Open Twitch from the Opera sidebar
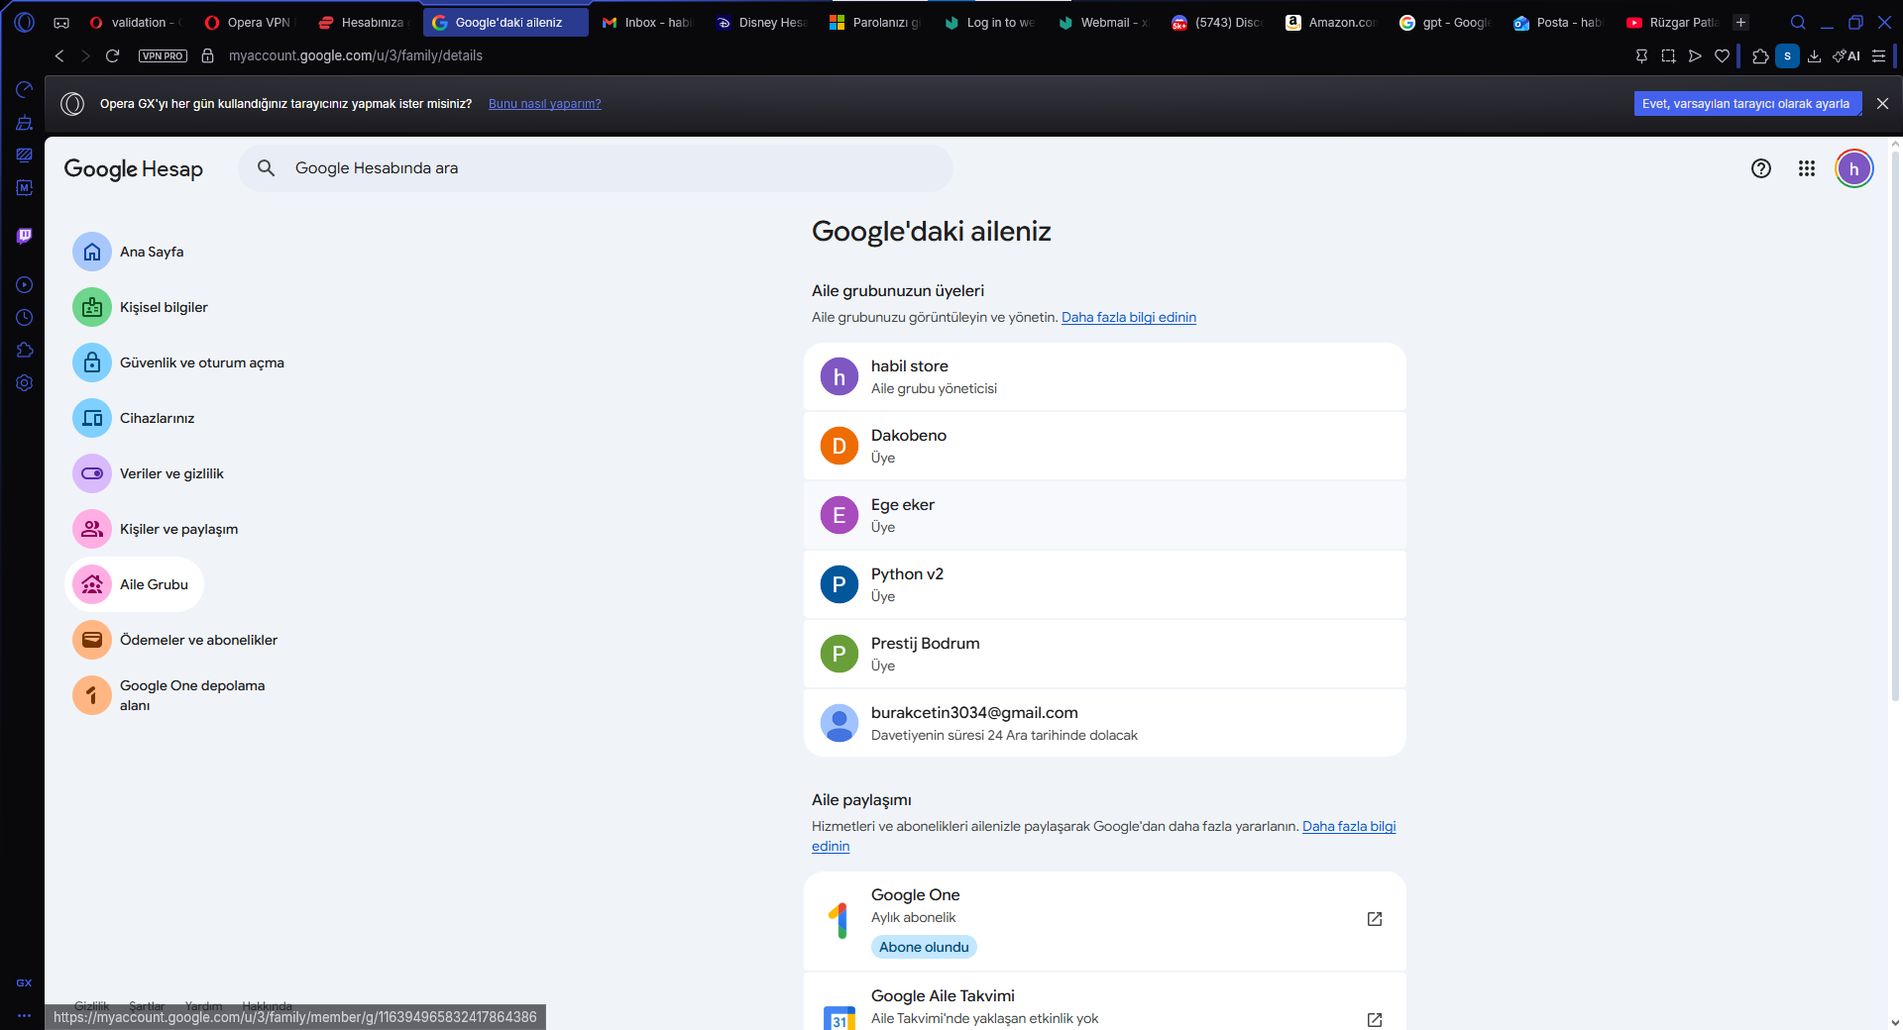1903x1030 pixels. pyautogui.click(x=25, y=236)
